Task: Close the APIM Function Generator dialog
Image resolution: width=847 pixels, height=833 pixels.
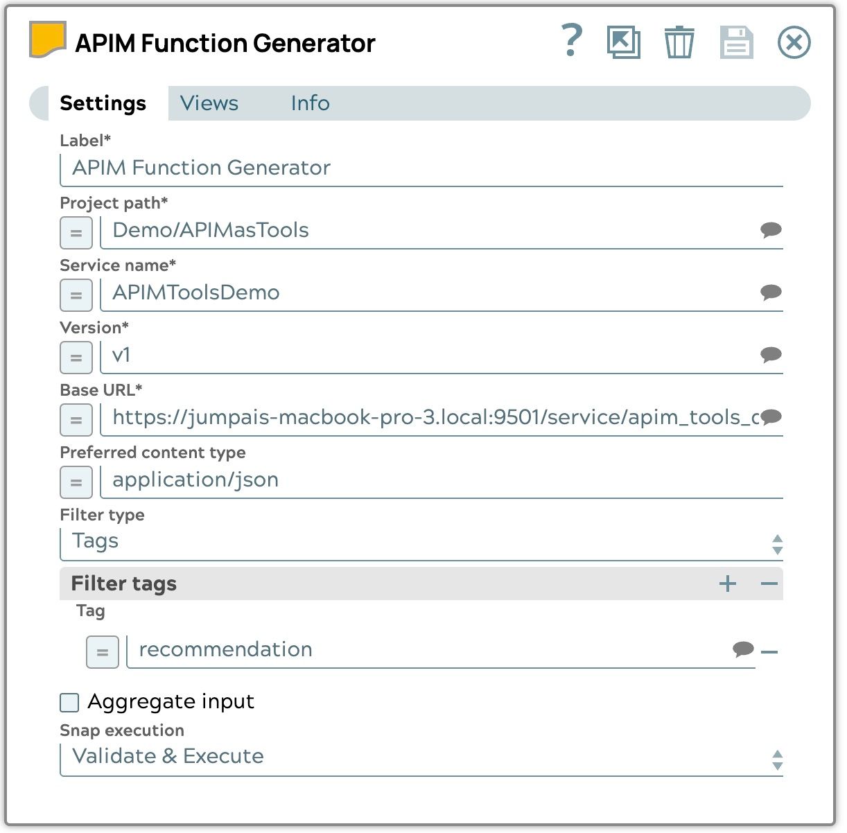Action: [794, 42]
